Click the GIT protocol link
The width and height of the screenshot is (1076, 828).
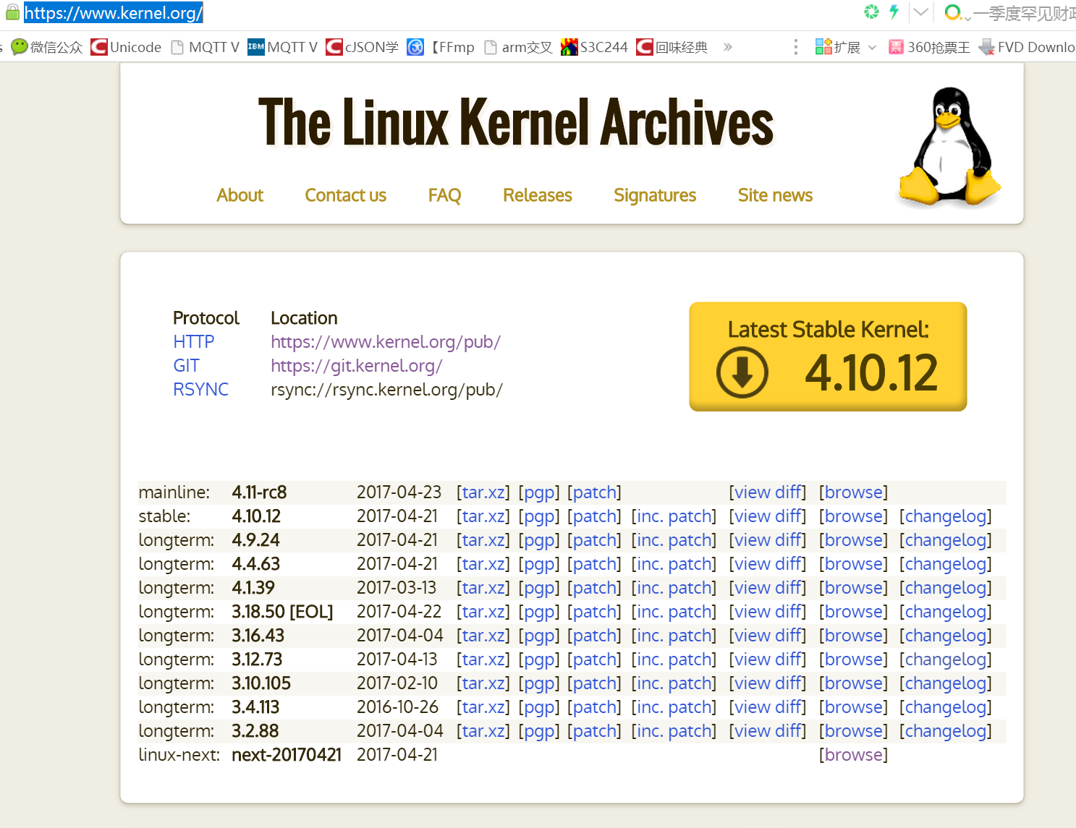click(x=186, y=366)
